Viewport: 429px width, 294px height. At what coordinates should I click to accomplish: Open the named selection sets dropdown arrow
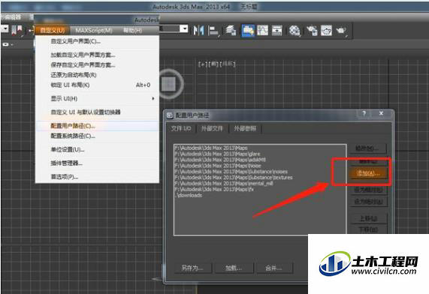(x=184, y=28)
